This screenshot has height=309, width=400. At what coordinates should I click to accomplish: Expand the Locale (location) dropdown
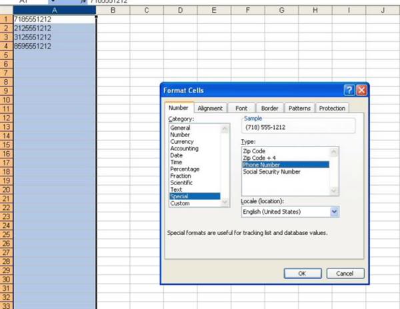point(334,212)
